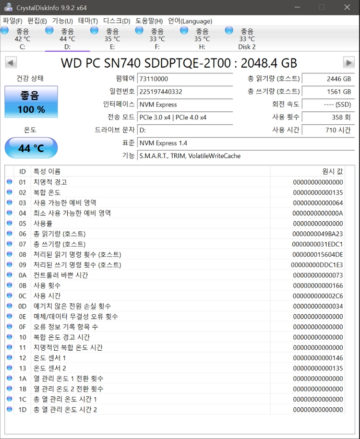Viewport: 360px width, 439px height.
Task: Select the D: drive tab
Action: coord(67,39)
